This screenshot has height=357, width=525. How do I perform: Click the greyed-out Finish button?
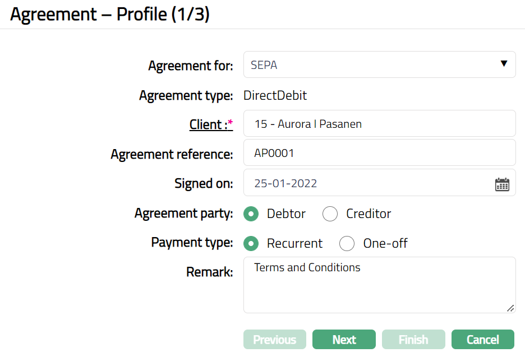click(x=413, y=340)
